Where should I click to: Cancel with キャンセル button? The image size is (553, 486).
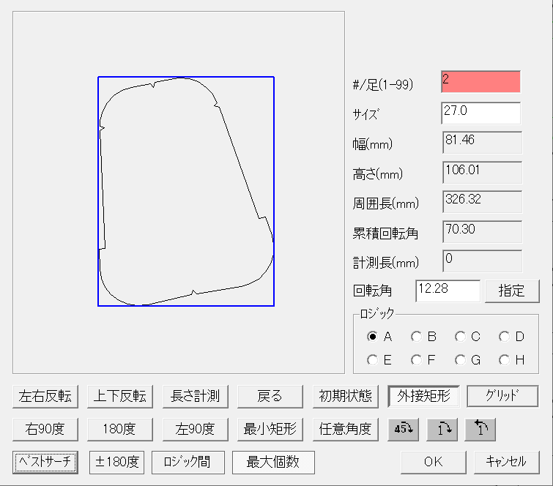click(x=506, y=462)
